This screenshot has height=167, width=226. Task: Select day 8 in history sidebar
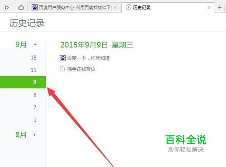point(35,95)
